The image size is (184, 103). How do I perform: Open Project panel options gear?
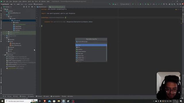(x=32, y=7)
